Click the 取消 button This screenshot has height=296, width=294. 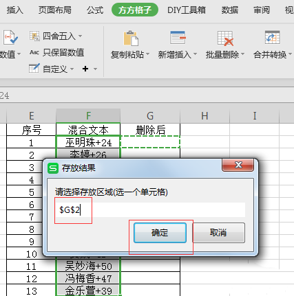click(218, 233)
